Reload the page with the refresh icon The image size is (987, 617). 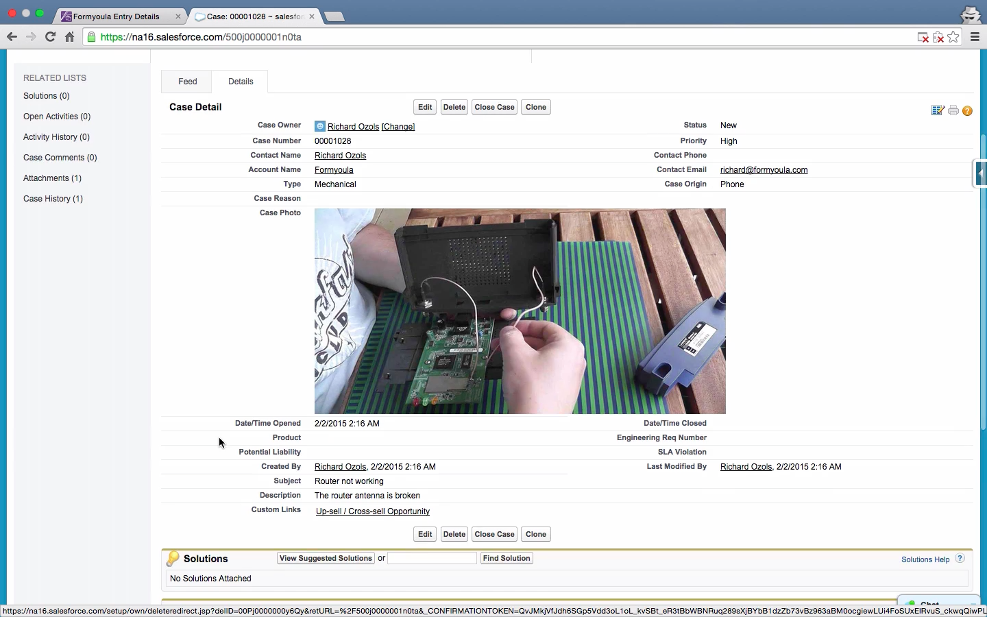click(x=50, y=37)
